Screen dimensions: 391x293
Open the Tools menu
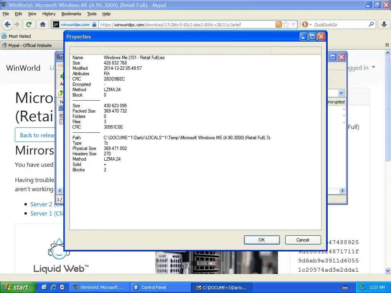coord(92,14)
